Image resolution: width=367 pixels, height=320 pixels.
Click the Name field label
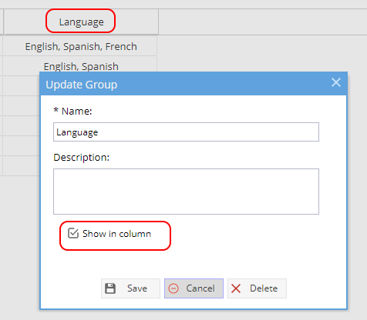(x=76, y=112)
